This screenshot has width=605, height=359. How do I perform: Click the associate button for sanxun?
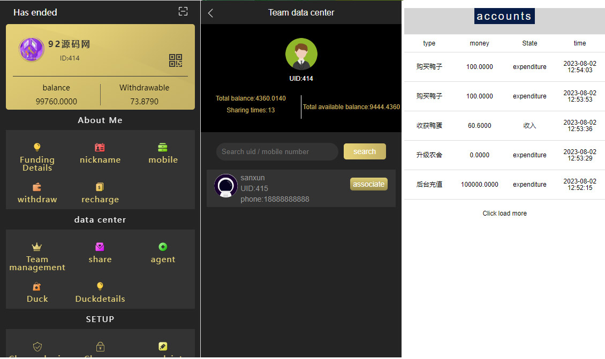[x=368, y=184]
